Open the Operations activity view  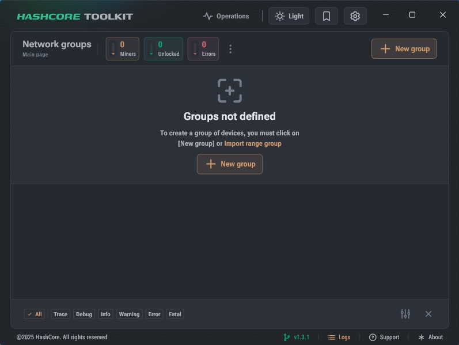pos(226,16)
